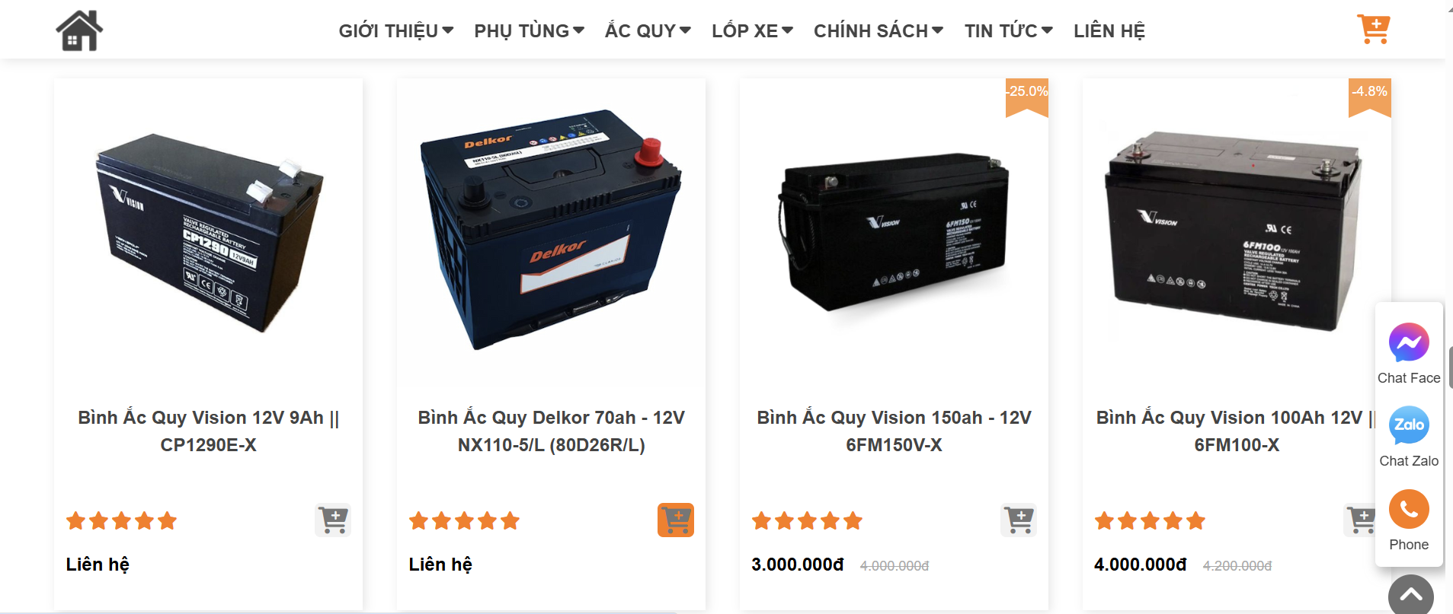Open Bình Ắc Quy Vision 150ah product link
The image size is (1453, 614).
(x=894, y=431)
